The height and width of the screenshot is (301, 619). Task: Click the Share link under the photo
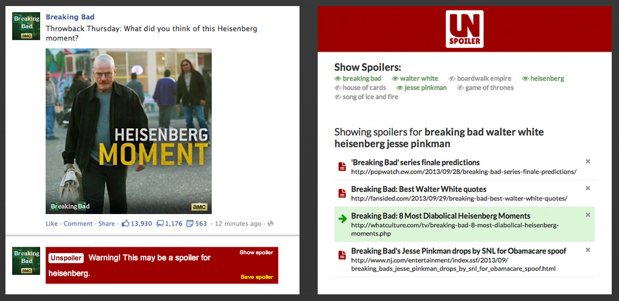(107, 224)
